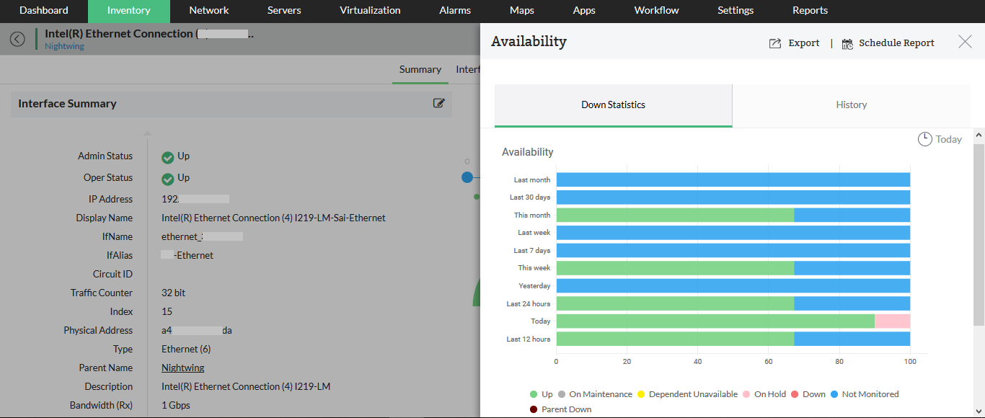This screenshot has height=418, width=985.
Task: Open the Alarms section from the top menu
Action: (x=454, y=11)
